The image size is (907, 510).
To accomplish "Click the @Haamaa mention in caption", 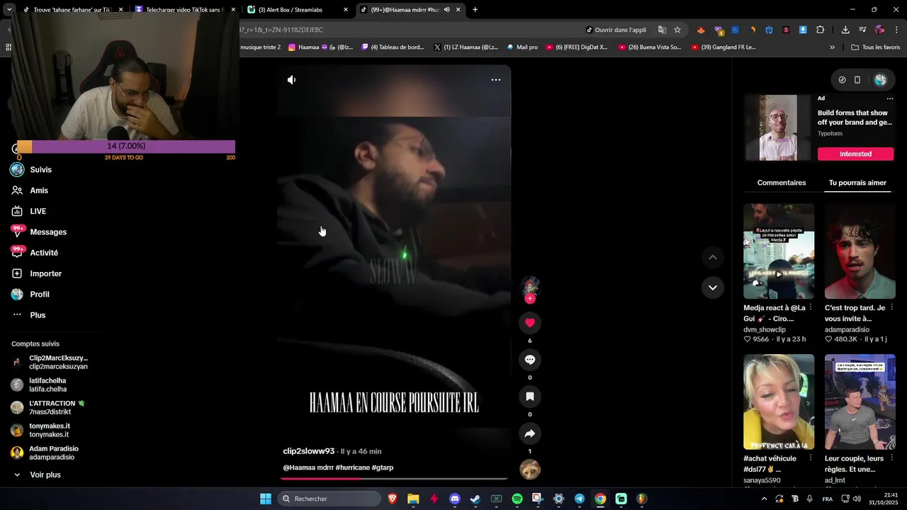I will (298, 467).
